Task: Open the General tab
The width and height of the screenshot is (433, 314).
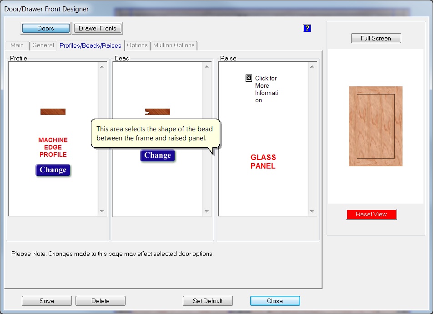Action: [43, 45]
